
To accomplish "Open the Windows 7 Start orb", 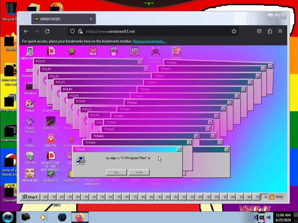I will click(x=8, y=217).
